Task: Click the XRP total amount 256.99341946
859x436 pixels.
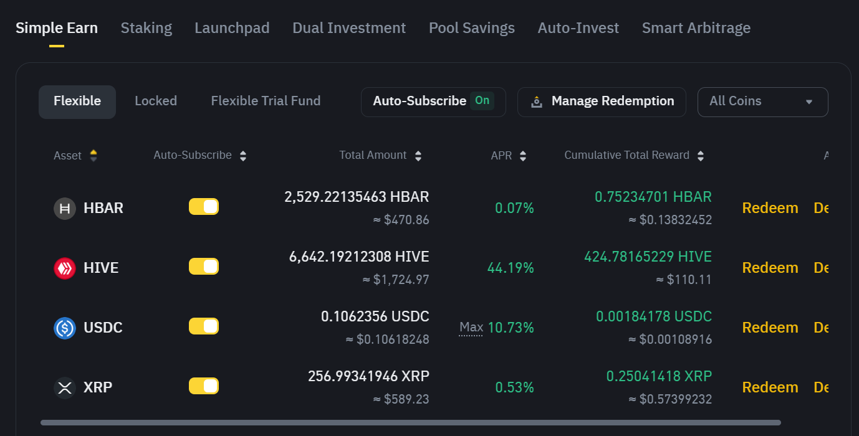Action: pos(368,376)
